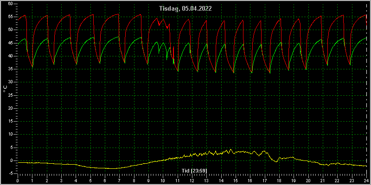Click hour 3 tick label
Image resolution: width=371 pixels, height=185 pixels.
click(61, 180)
